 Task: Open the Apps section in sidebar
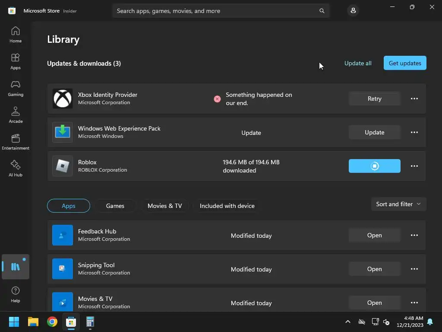click(15, 61)
